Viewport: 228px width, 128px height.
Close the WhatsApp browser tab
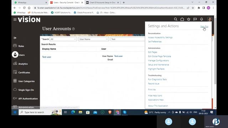[x=46, y=2]
